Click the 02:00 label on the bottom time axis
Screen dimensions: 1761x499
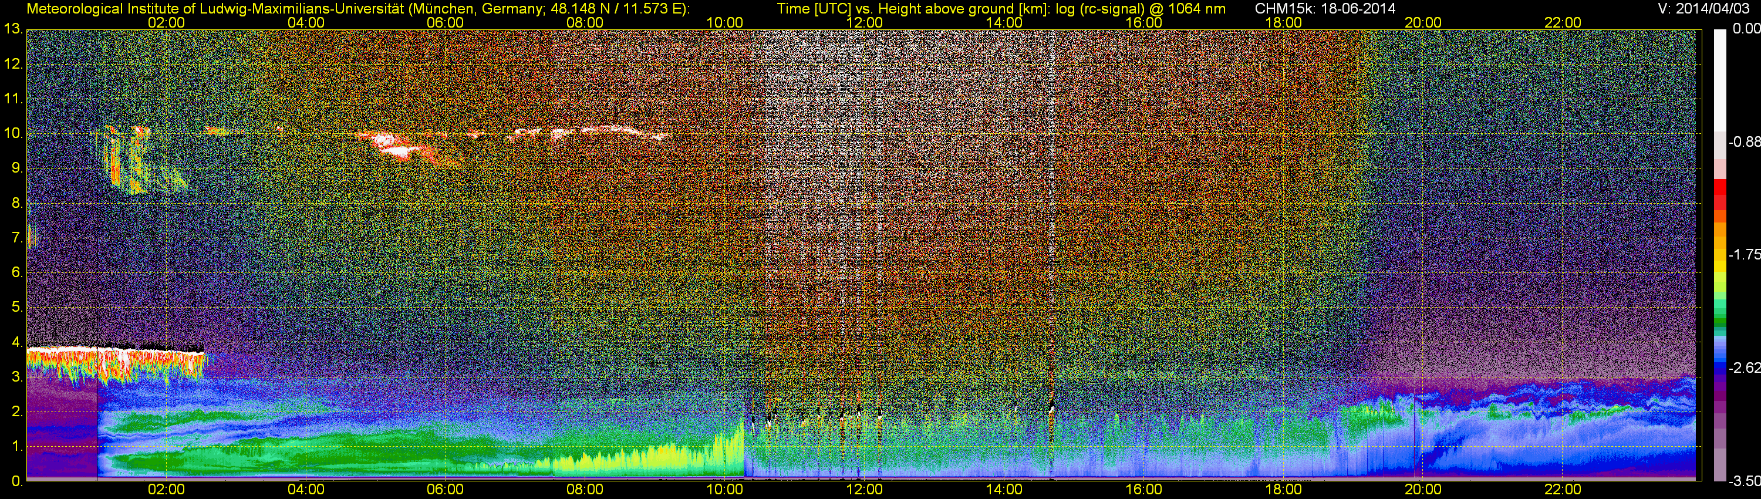(166, 490)
